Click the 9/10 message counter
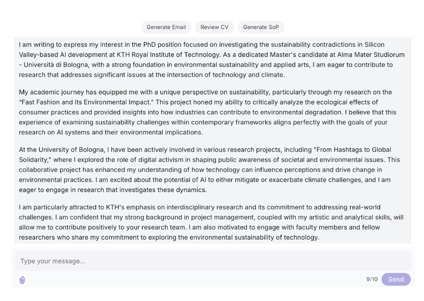 (x=371, y=279)
